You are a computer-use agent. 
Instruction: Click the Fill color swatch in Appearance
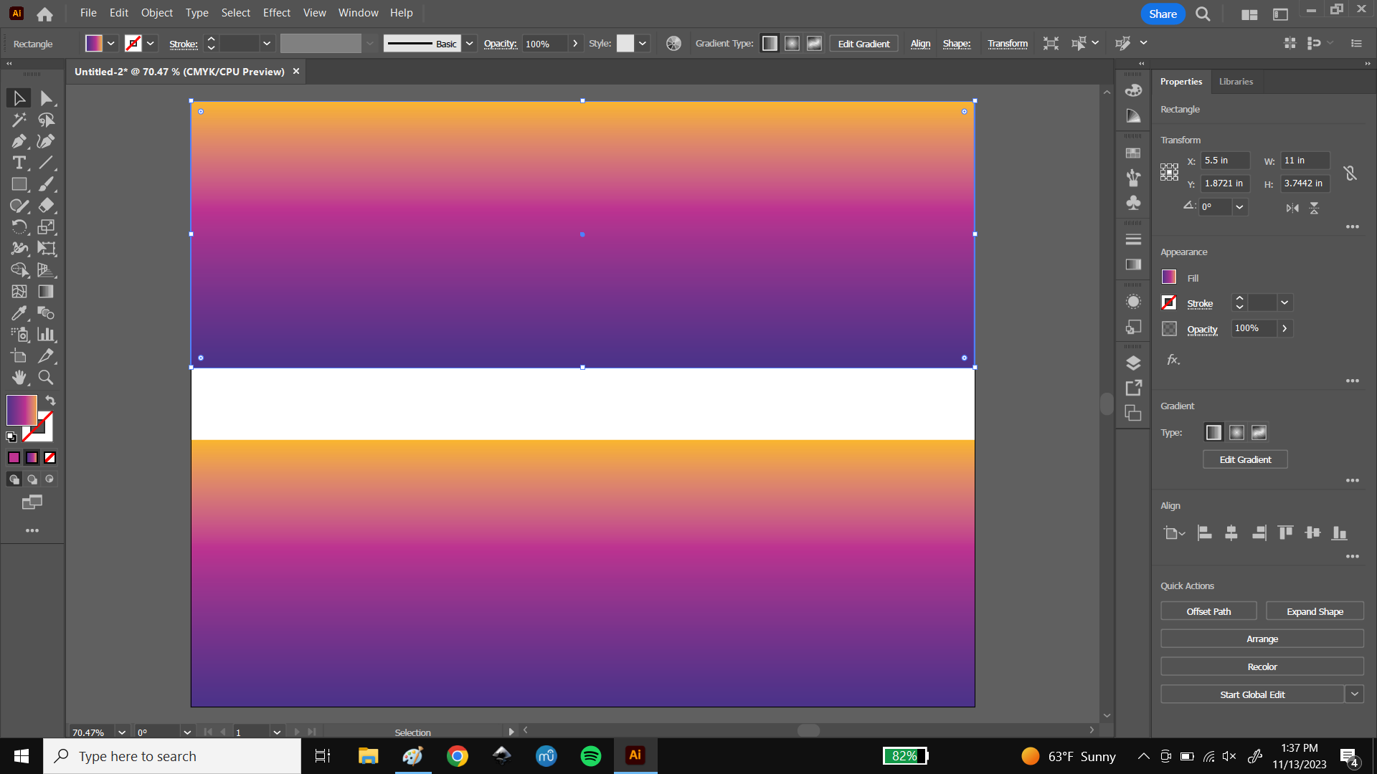click(1169, 277)
